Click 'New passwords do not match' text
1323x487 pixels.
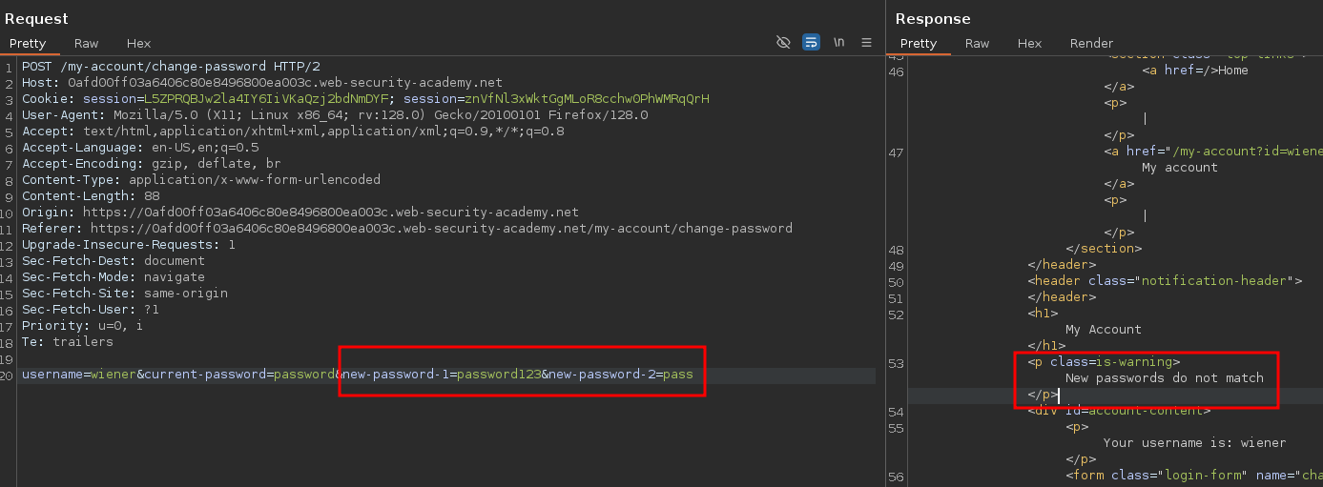point(1164,378)
